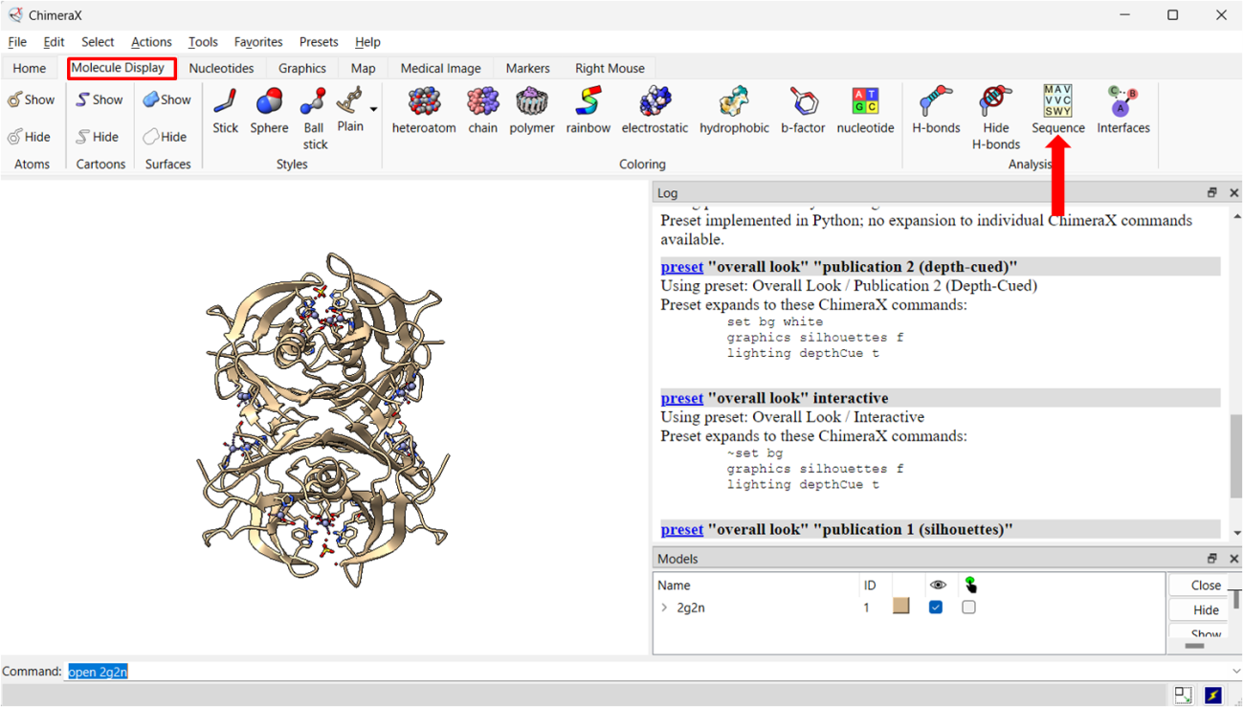Viewport: 1243px width, 707px height.
Task: Click the protein structure in the graphics view
Action: coord(323,420)
